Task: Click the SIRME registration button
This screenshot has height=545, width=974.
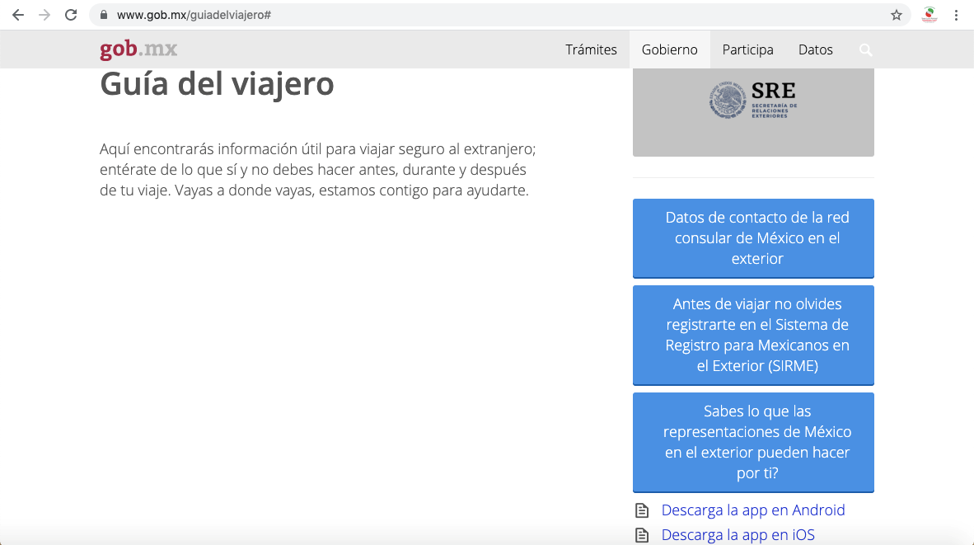Action: [752, 335]
